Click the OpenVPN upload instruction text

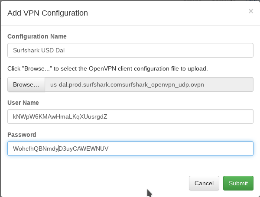point(107,68)
